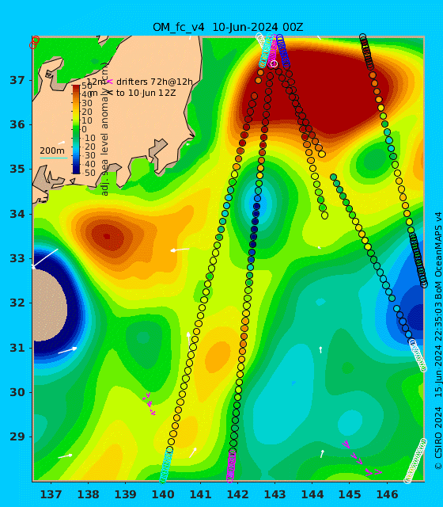Screen dimensions: 443x507
Task: Click the white current arrow near 140.5E 33.2N
Action: coord(180,250)
